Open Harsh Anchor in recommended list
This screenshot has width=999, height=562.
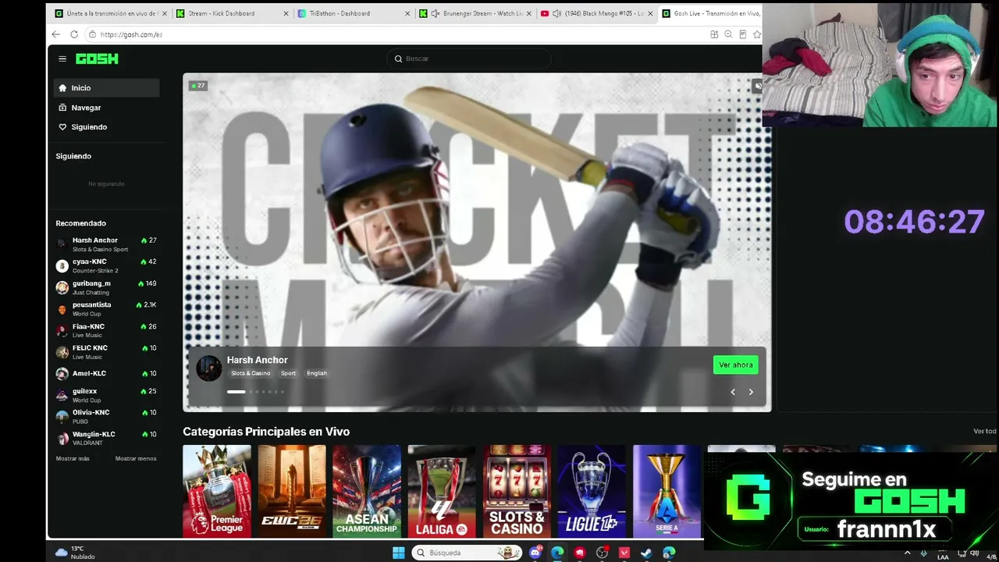tap(106, 244)
